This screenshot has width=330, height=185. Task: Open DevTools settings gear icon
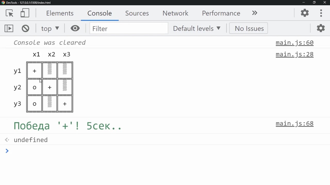pos(305,13)
